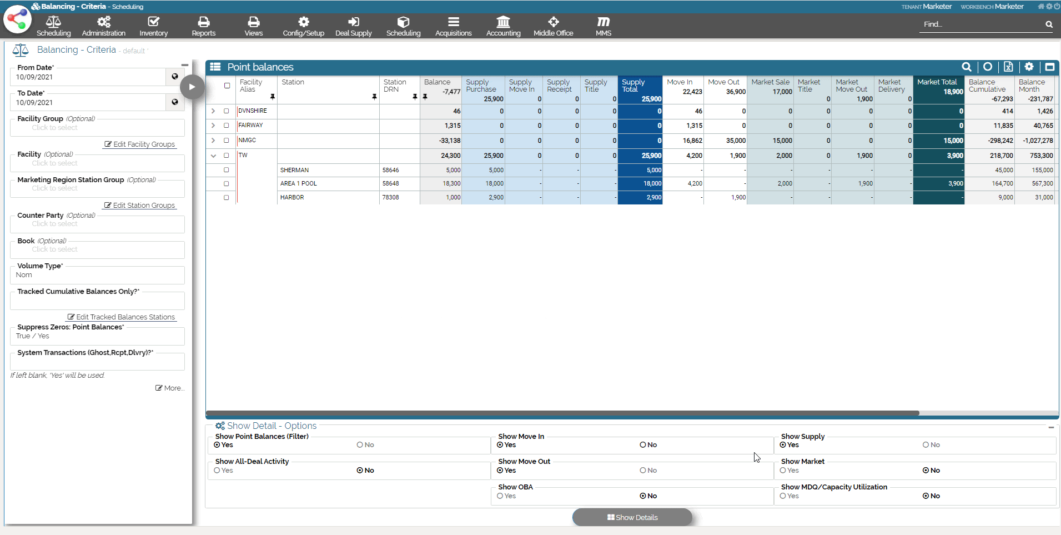Open the Volume Type dropdown

pyautogui.click(x=97, y=275)
